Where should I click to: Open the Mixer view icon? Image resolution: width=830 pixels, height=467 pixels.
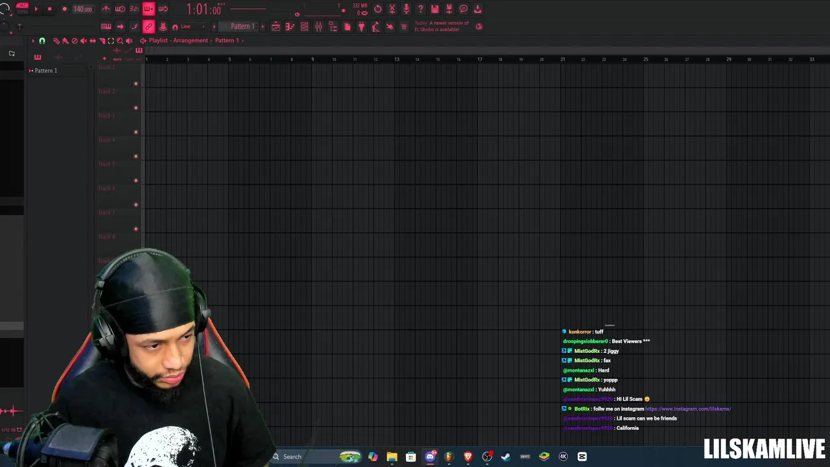318,27
